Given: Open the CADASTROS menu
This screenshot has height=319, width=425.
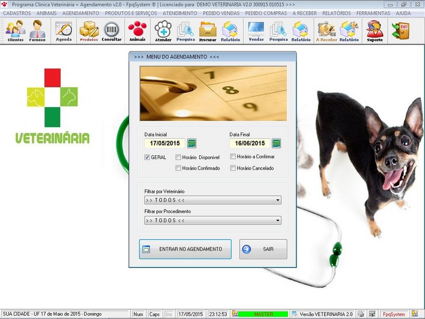Looking at the screenshot, I should point(17,13).
